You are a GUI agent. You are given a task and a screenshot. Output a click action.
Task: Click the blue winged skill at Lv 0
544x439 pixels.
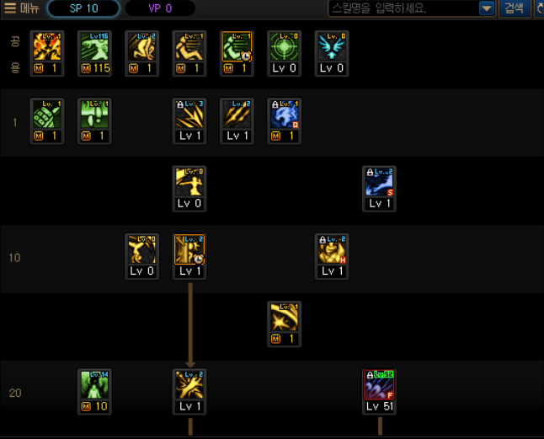[x=332, y=53]
